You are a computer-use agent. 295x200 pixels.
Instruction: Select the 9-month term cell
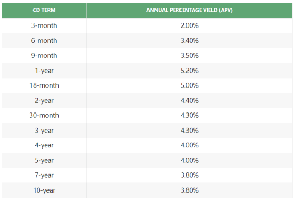[x=44, y=56]
